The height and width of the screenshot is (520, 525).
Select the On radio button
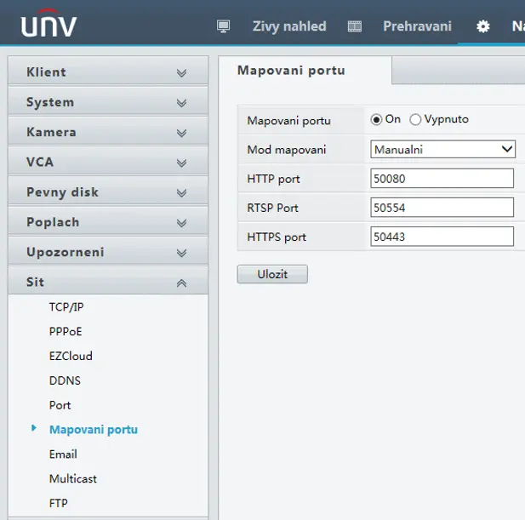[376, 119]
